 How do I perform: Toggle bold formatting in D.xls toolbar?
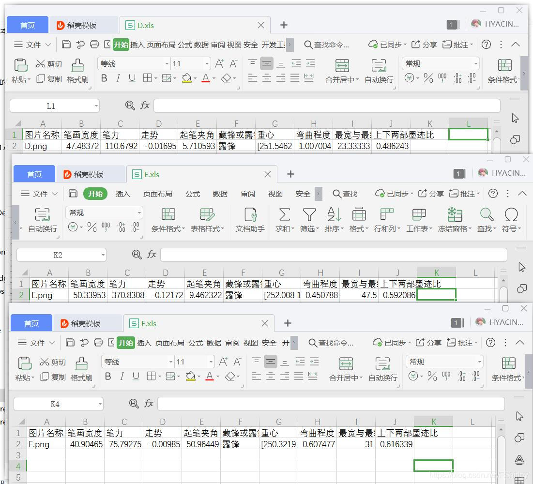pos(104,78)
